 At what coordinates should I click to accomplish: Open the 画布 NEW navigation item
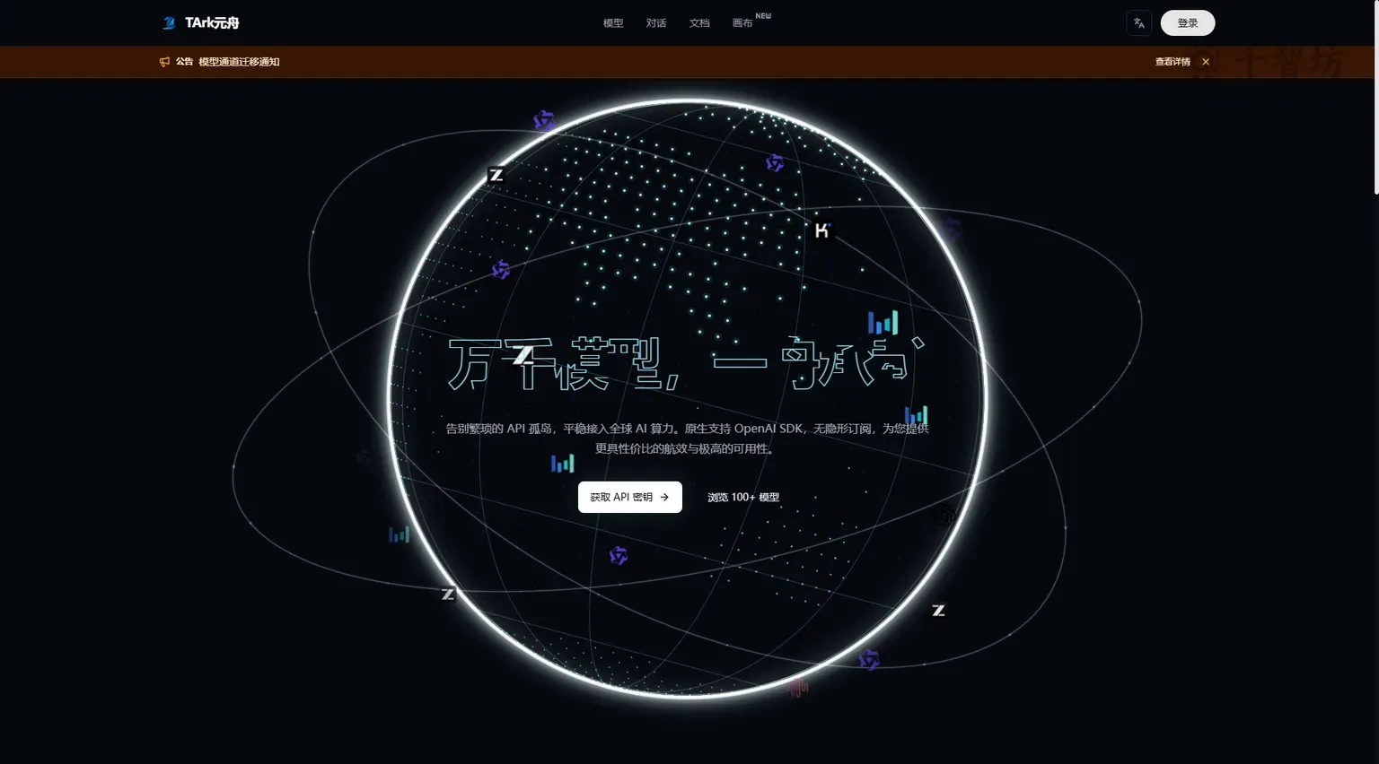751,22
